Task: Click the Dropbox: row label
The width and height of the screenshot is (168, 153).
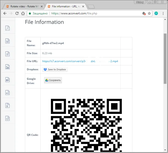Action: 33,70
